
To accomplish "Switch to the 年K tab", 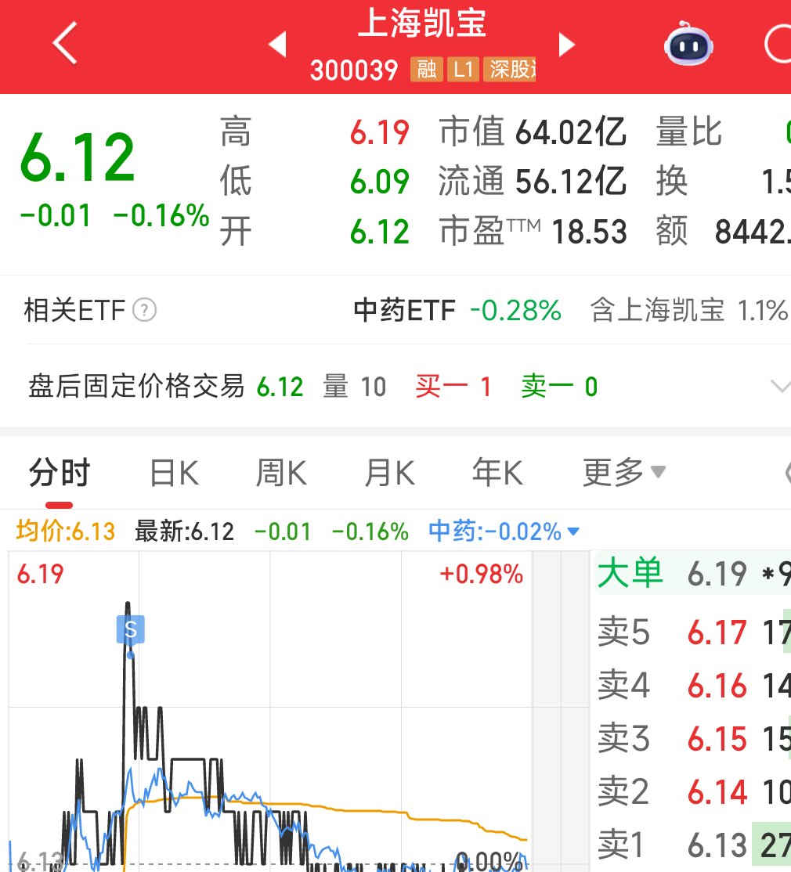I will [497, 474].
